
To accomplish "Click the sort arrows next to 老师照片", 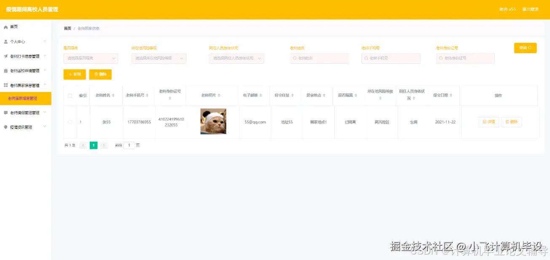I will (x=219, y=96).
